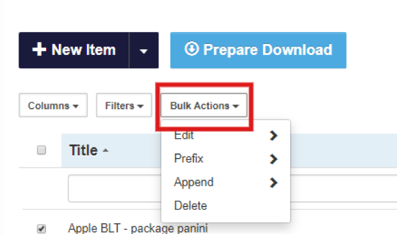The height and width of the screenshot is (234, 397).
Task: Click the chevron arrow next to Prefix
Action: point(273,159)
